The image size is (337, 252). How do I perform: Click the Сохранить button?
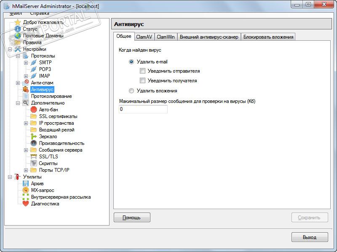pyautogui.click(x=310, y=218)
